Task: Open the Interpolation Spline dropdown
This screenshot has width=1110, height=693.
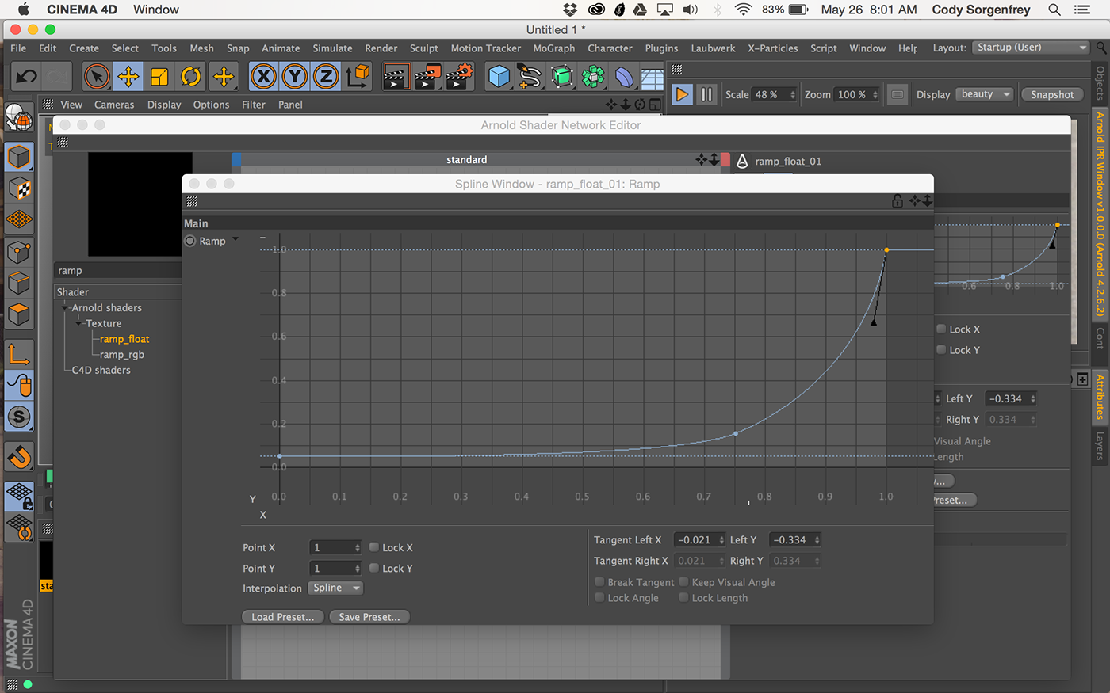Action: tap(335, 588)
